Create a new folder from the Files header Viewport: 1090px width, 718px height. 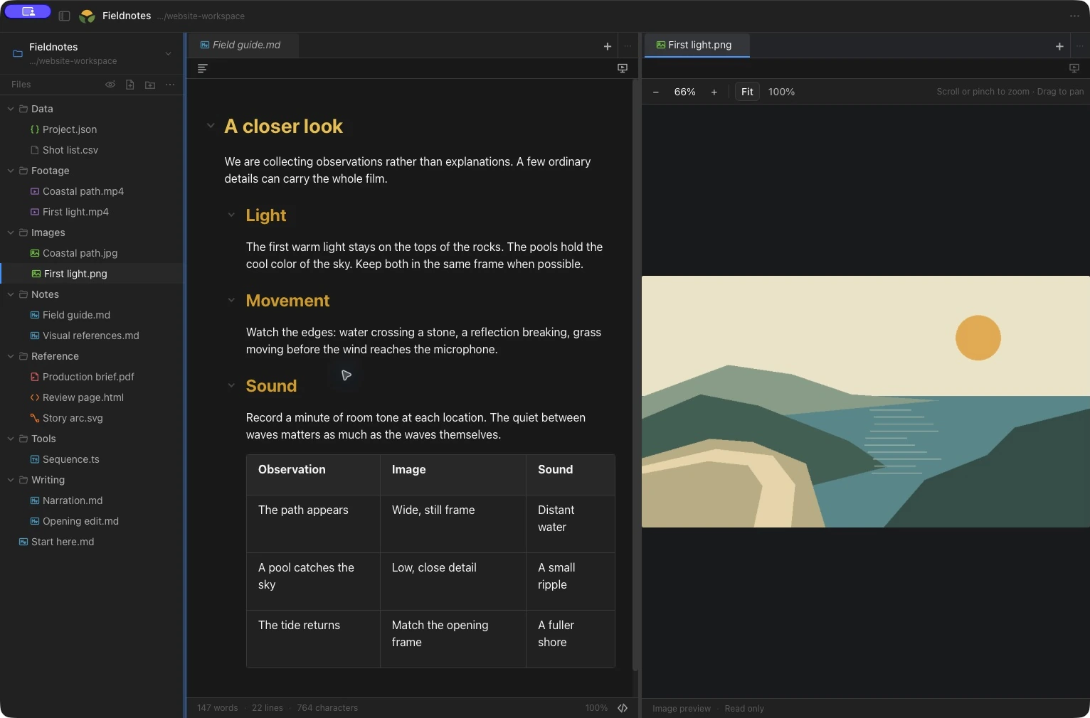tap(150, 85)
